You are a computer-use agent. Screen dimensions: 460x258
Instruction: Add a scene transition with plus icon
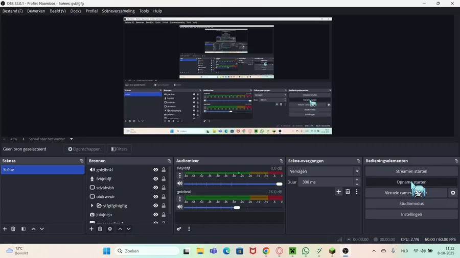[x=338, y=192]
